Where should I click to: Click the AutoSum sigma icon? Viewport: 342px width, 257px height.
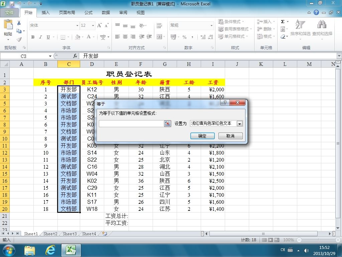pos(283,21)
